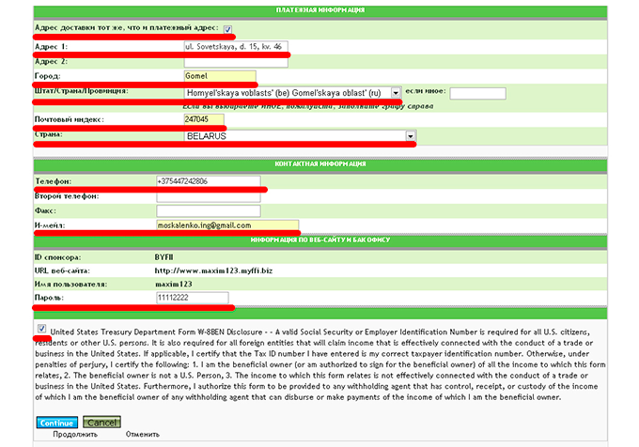Viewport: 639px width, 447px height.
Task: Click the 'URL веб-сайта:' label
Action: click(62, 270)
